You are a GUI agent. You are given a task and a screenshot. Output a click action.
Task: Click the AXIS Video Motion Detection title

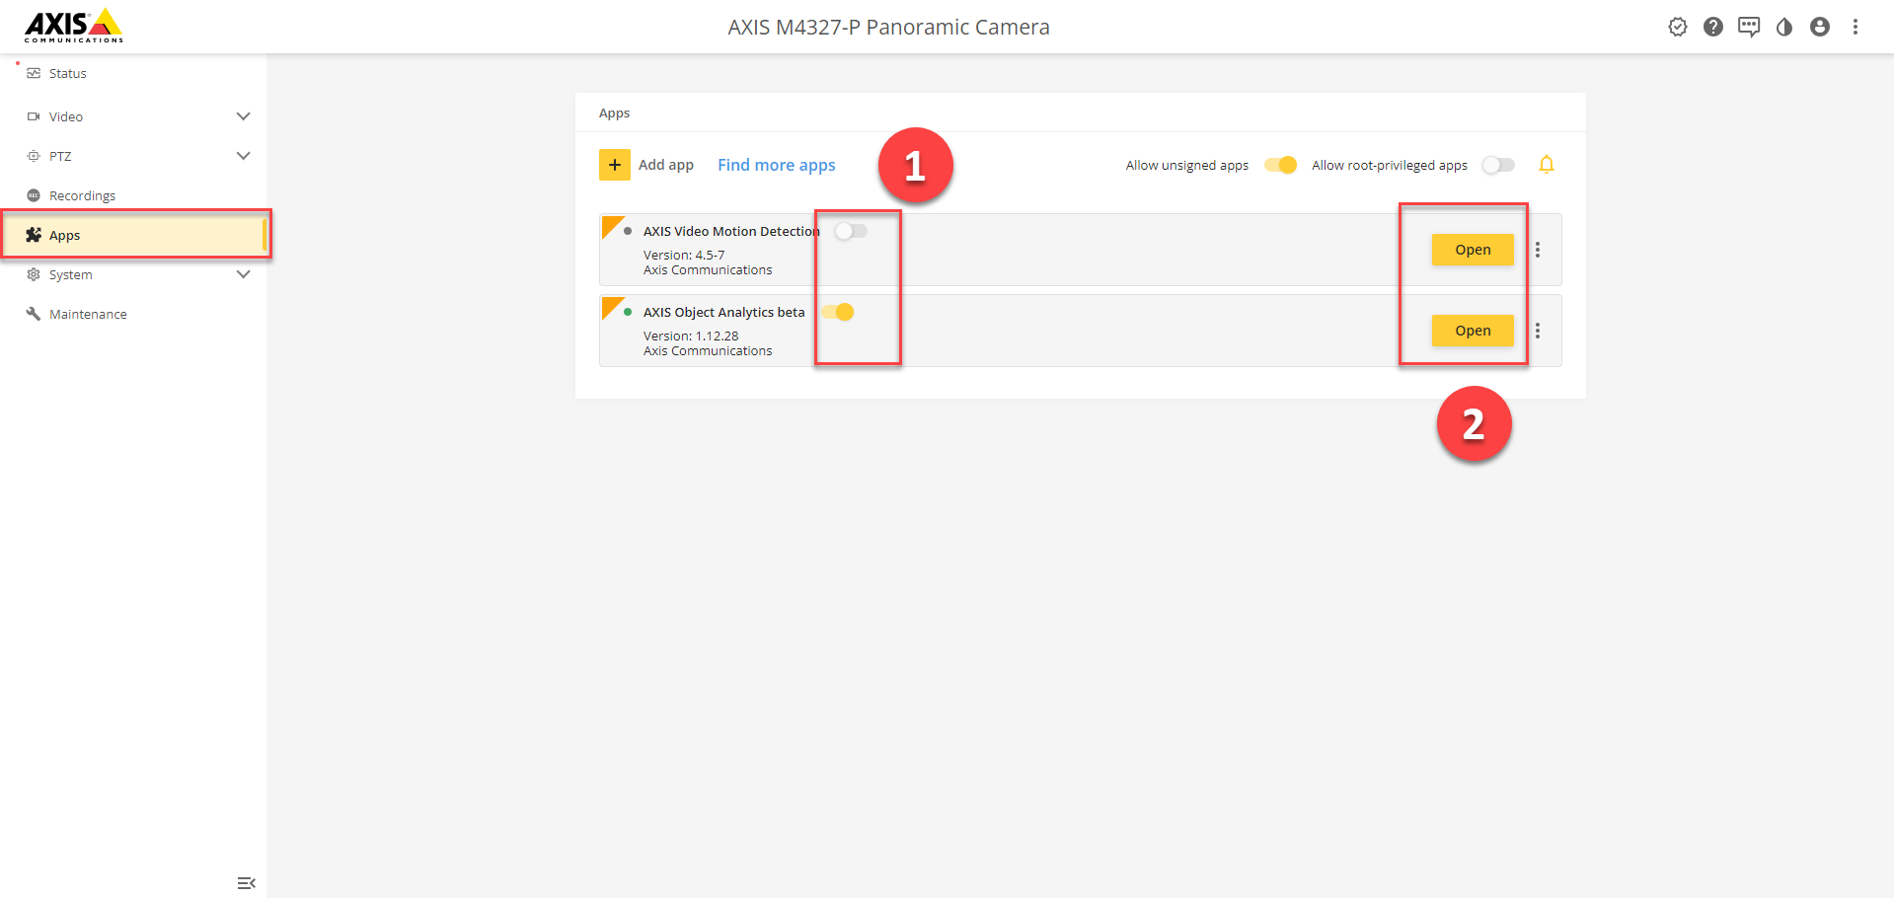coord(731,231)
